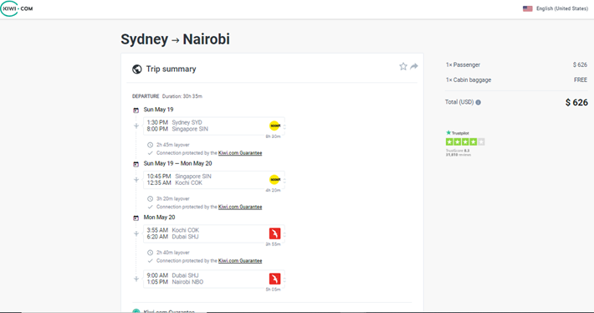Viewport: 594px width, 313px height.
Task: Open the English (United States) language selector
Action: pyautogui.click(x=556, y=8)
